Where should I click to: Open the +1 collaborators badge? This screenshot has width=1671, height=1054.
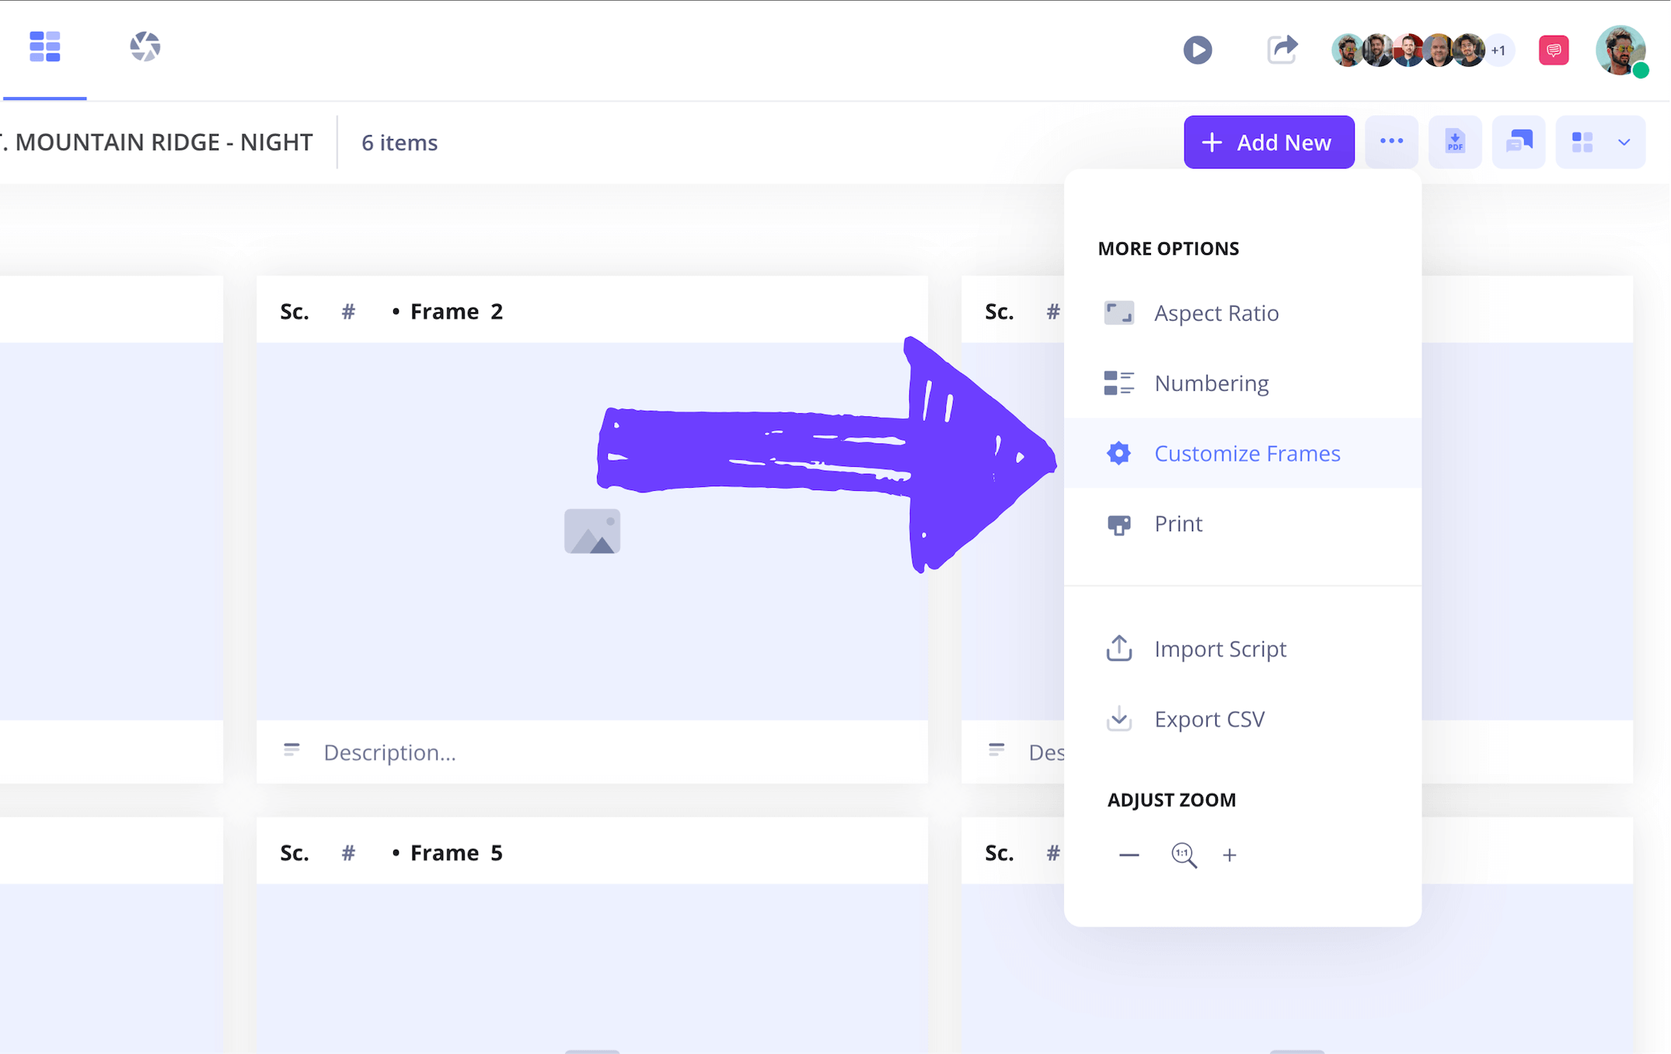[x=1498, y=50]
